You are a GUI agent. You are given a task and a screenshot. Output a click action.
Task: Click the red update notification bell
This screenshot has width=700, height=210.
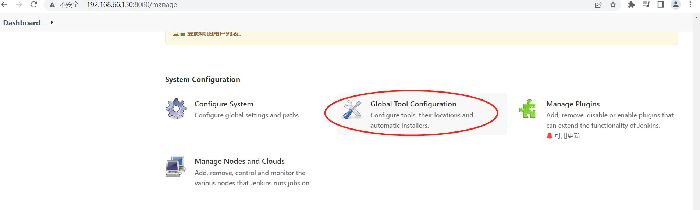[x=549, y=136]
